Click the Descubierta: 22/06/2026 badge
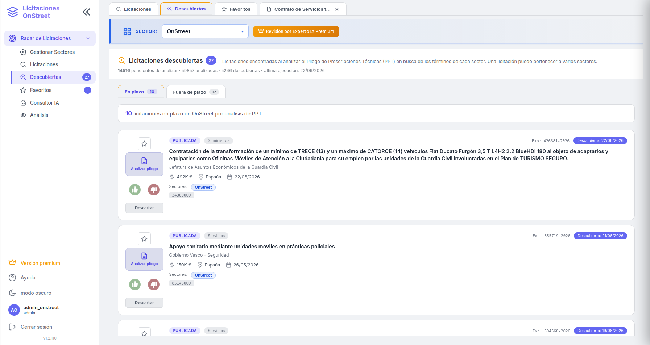The image size is (650, 345). point(600,140)
